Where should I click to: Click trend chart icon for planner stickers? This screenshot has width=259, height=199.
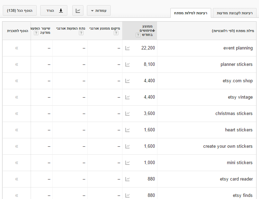(x=127, y=64)
